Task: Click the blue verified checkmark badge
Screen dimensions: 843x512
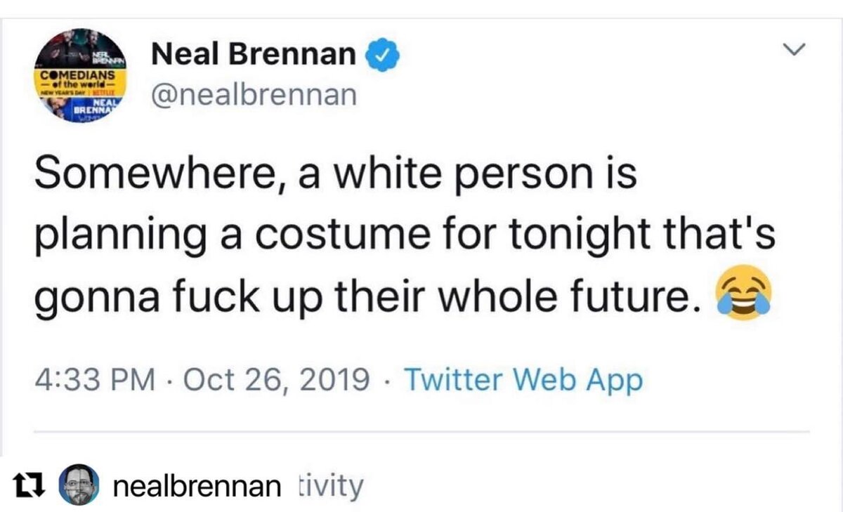Action: pos(383,57)
